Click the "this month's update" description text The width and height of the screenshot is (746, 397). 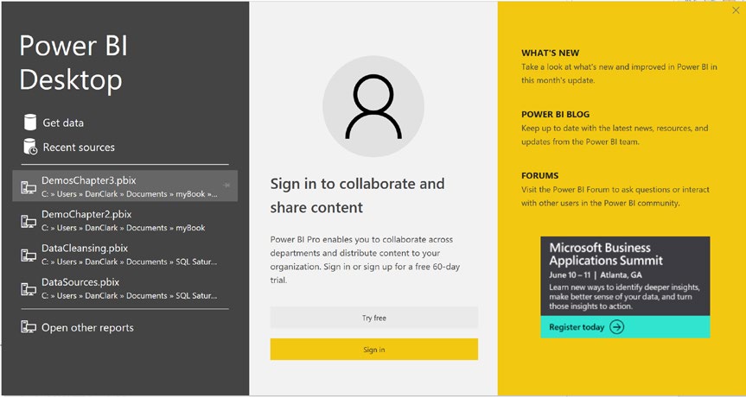click(x=619, y=73)
